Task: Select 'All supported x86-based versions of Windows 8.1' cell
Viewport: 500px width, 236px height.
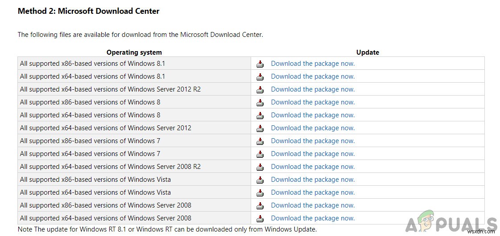Action: coord(134,64)
